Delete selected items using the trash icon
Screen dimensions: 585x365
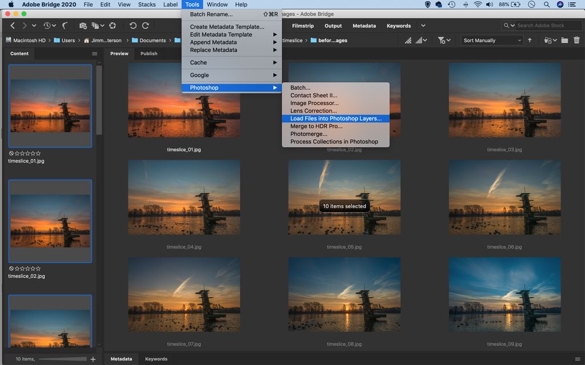coord(577,40)
